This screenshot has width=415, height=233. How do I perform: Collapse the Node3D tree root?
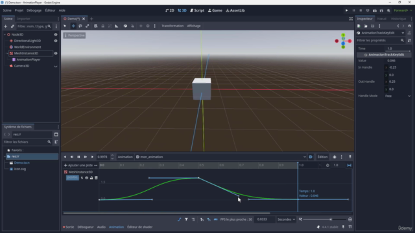tap(5, 34)
